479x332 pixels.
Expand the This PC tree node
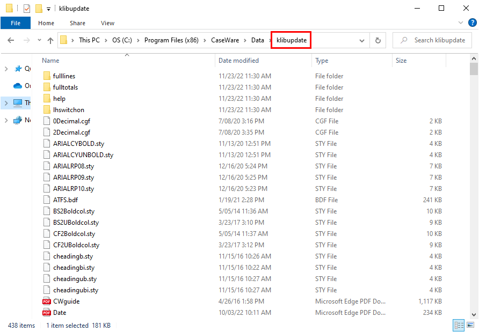pyautogui.click(x=6, y=103)
